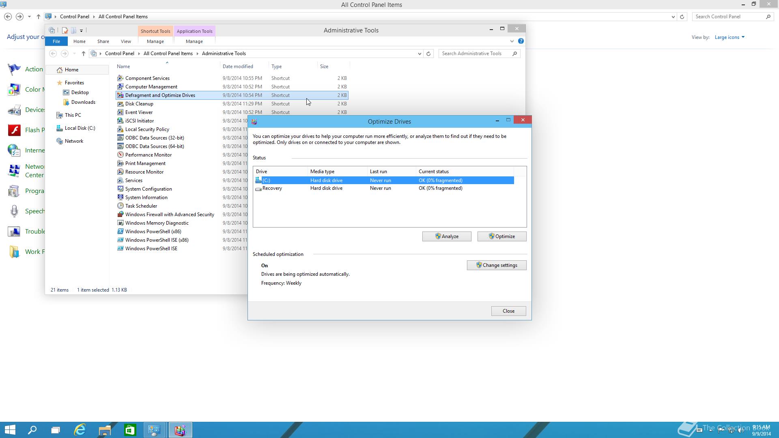Click Administrative Tools help question icon
The height and width of the screenshot is (438, 779).
coord(521,41)
